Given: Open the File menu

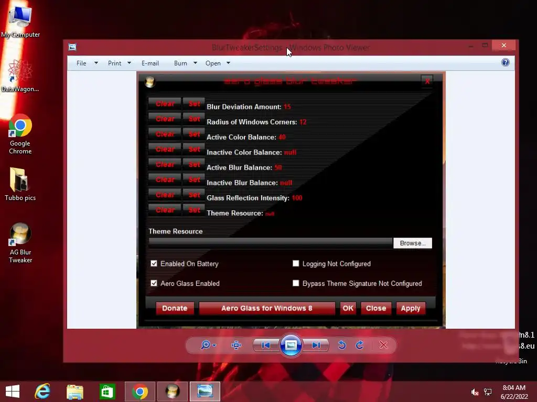Looking at the screenshot, I should [x=81, y=63].
